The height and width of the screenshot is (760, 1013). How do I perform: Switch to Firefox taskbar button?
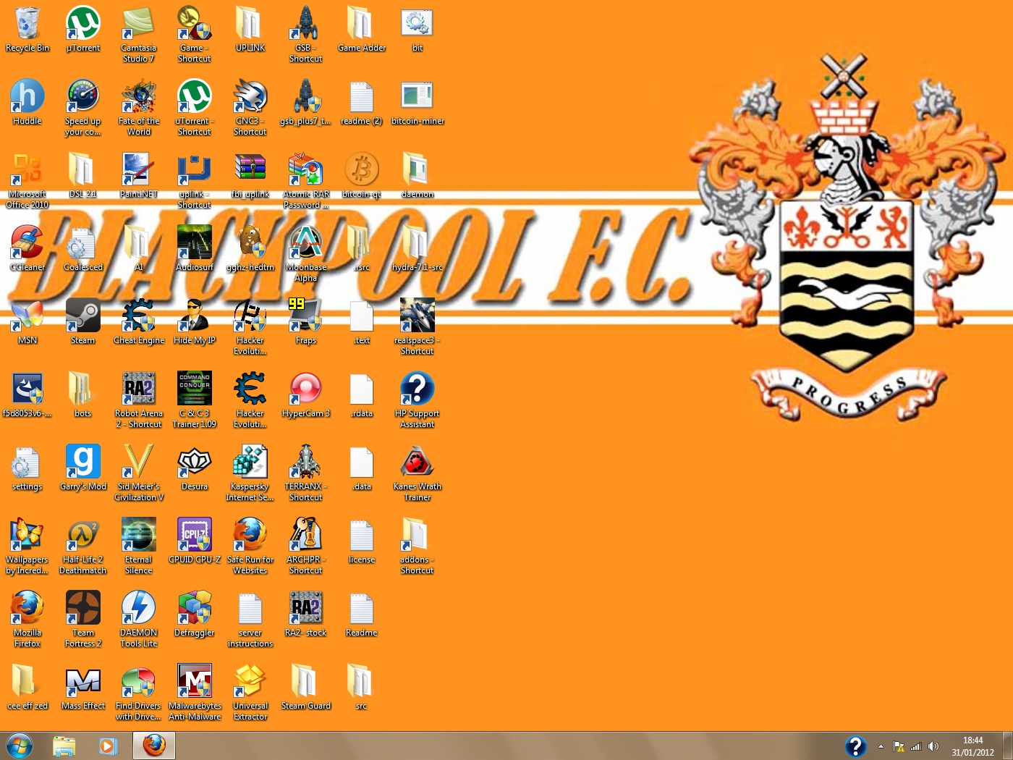click(x=154, y=746)
